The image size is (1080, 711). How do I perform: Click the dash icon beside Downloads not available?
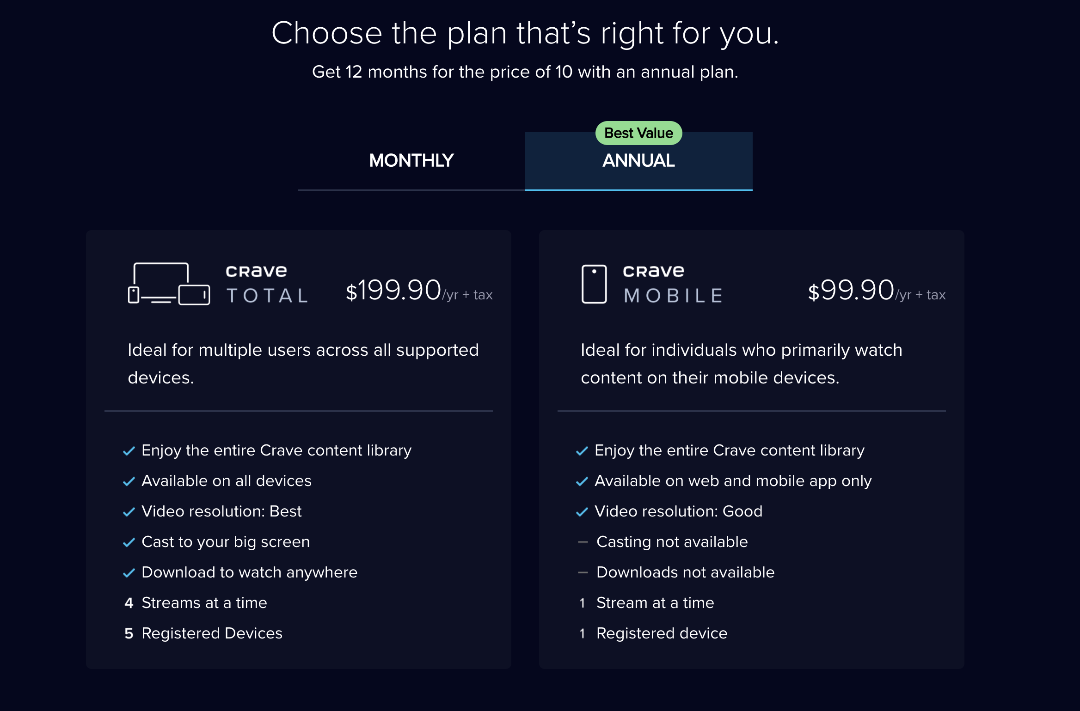(x=583, y=572)
